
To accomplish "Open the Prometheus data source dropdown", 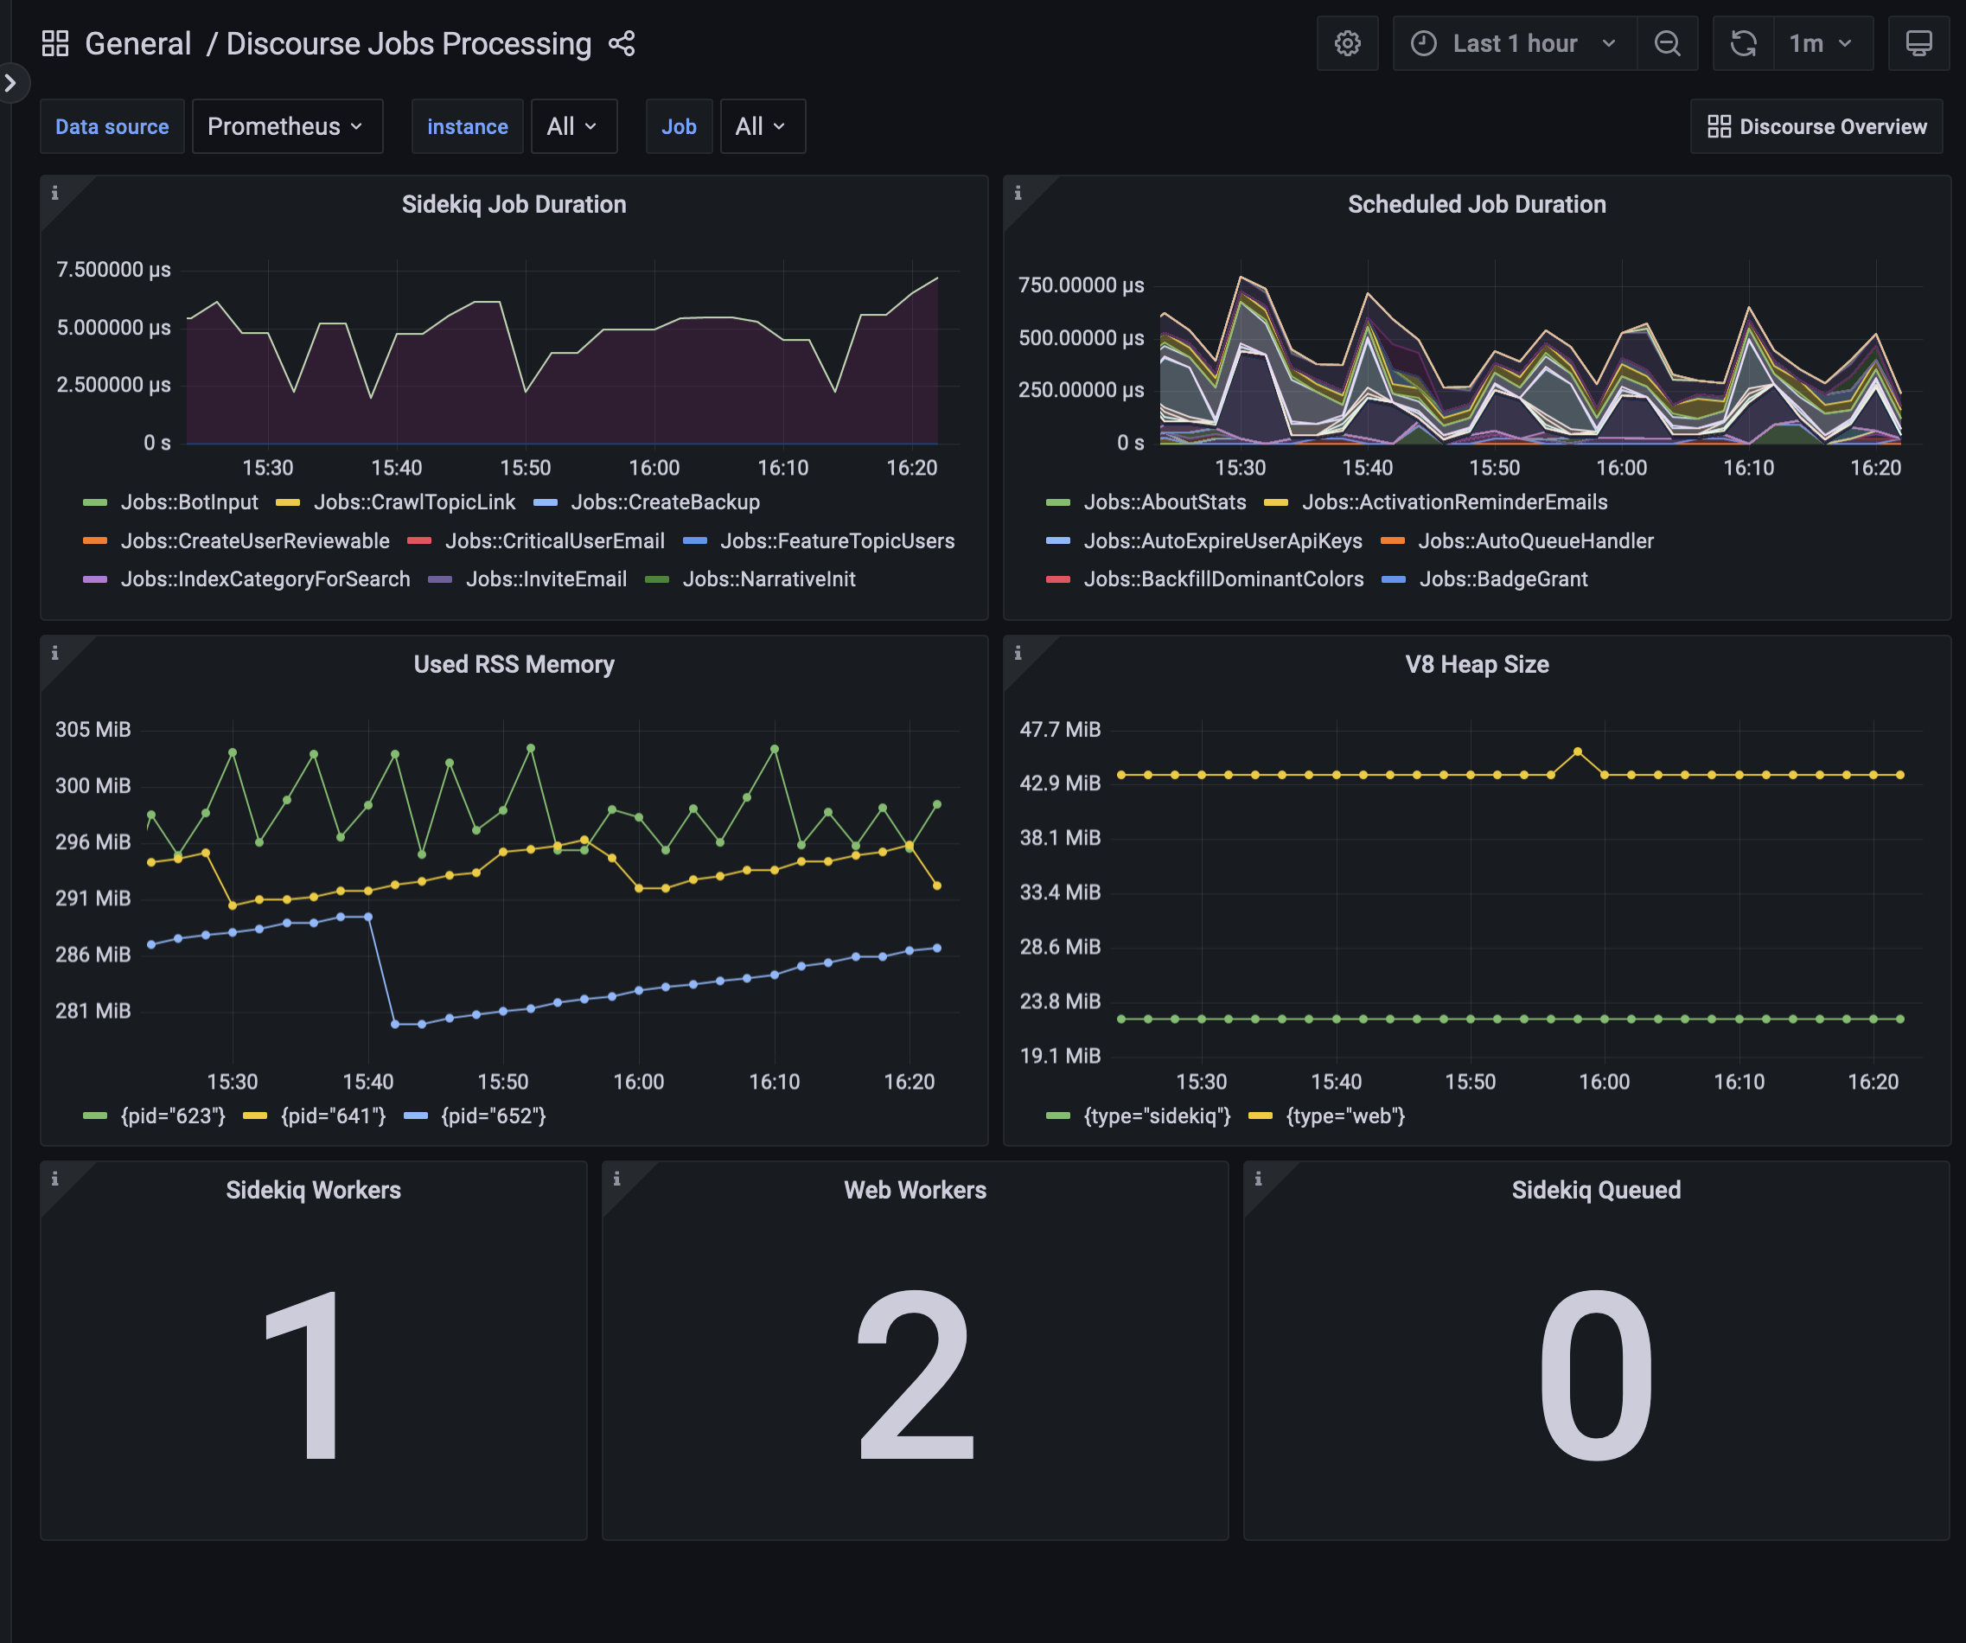I will click(x=287, y=125).
